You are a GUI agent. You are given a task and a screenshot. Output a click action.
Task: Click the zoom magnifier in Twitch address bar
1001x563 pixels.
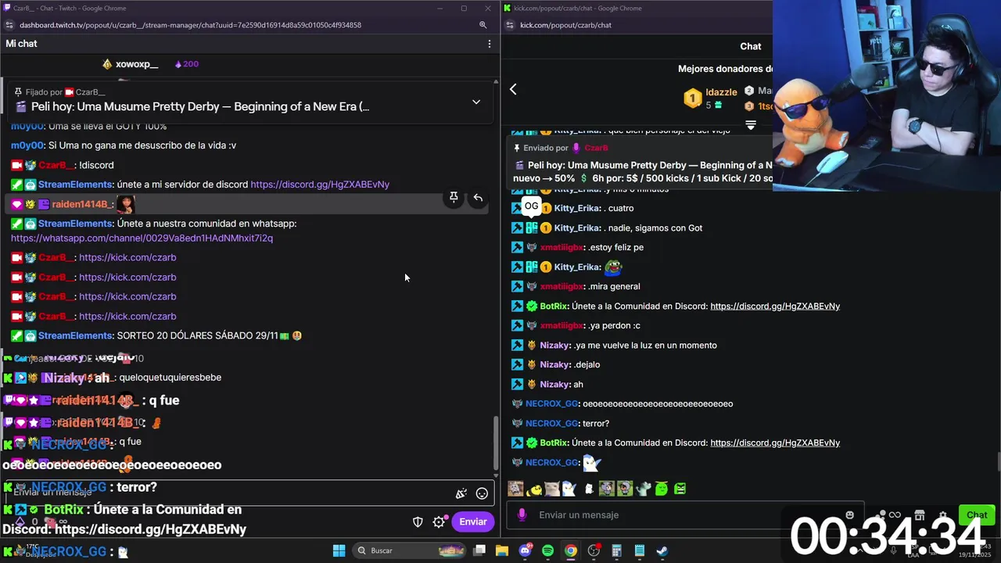[483, 25]
